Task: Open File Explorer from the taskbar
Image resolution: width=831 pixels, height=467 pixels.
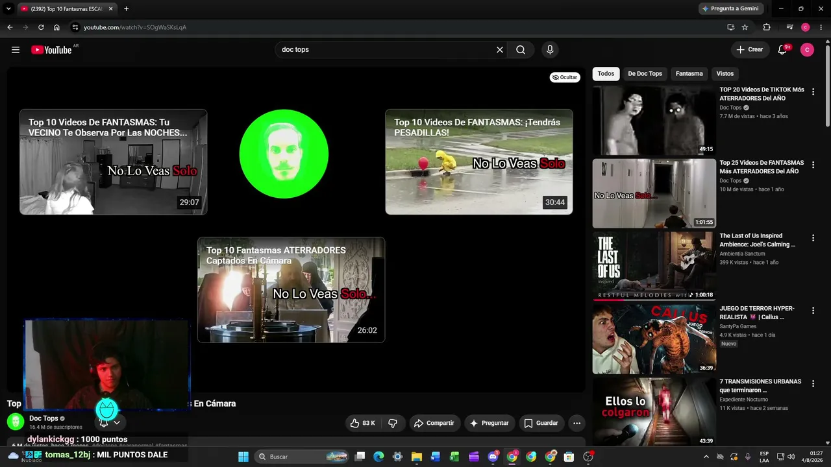Action: pyautogui.click(x=417, y=457)
